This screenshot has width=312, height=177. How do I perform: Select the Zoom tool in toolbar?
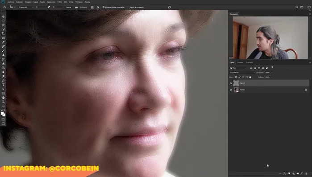pyautogui.click(x=3, y=102)
